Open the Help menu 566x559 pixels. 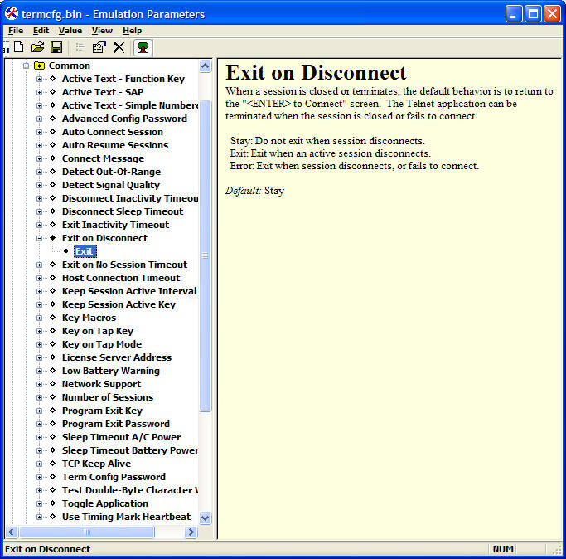[x=132, y=31]
